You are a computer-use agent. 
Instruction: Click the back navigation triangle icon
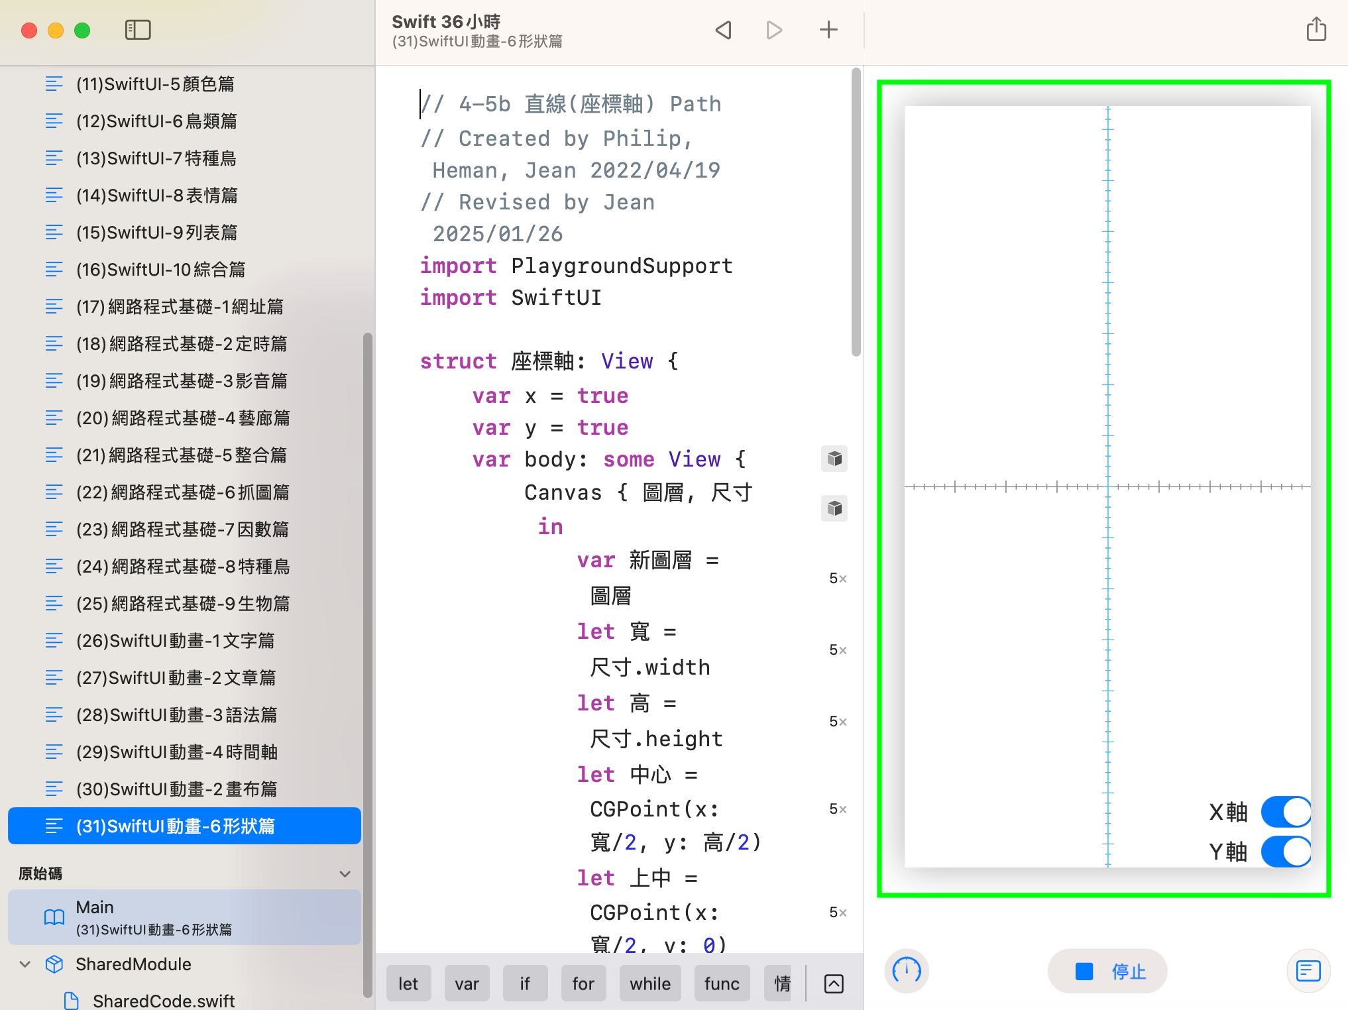pyautogui.click(x=724, y=30)
